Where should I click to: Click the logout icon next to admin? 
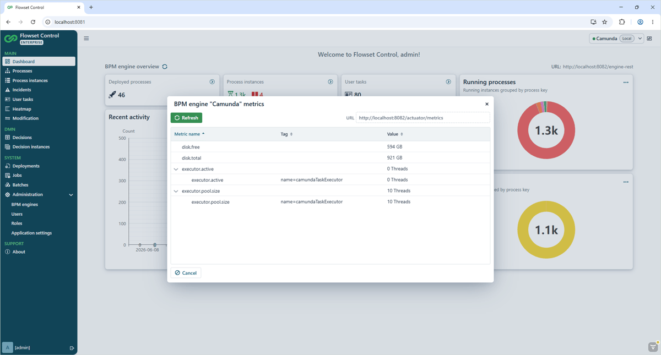72,348
